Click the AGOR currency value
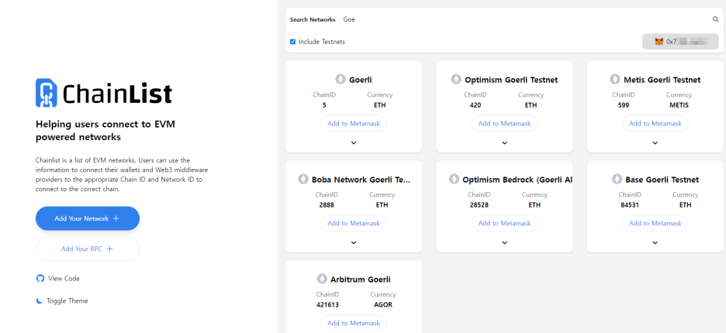This screenshot has height=333, width=726. pos(383,305)
